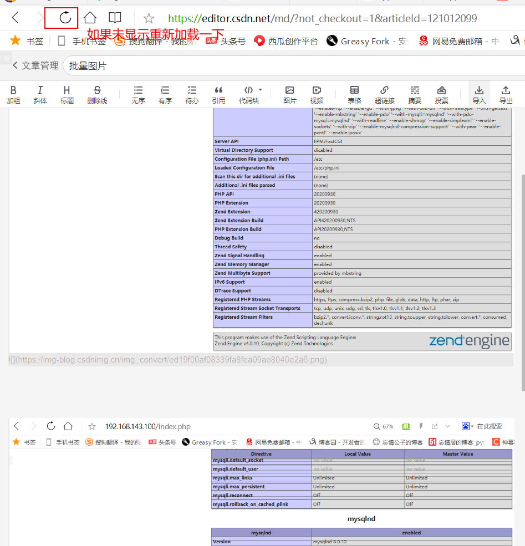This screenshot has width=525, height=546.
Task: Export the article with 导出
Action: tap(506, 95)
